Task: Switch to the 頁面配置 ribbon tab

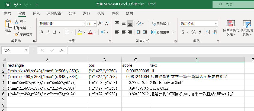Action: (54, 13)
